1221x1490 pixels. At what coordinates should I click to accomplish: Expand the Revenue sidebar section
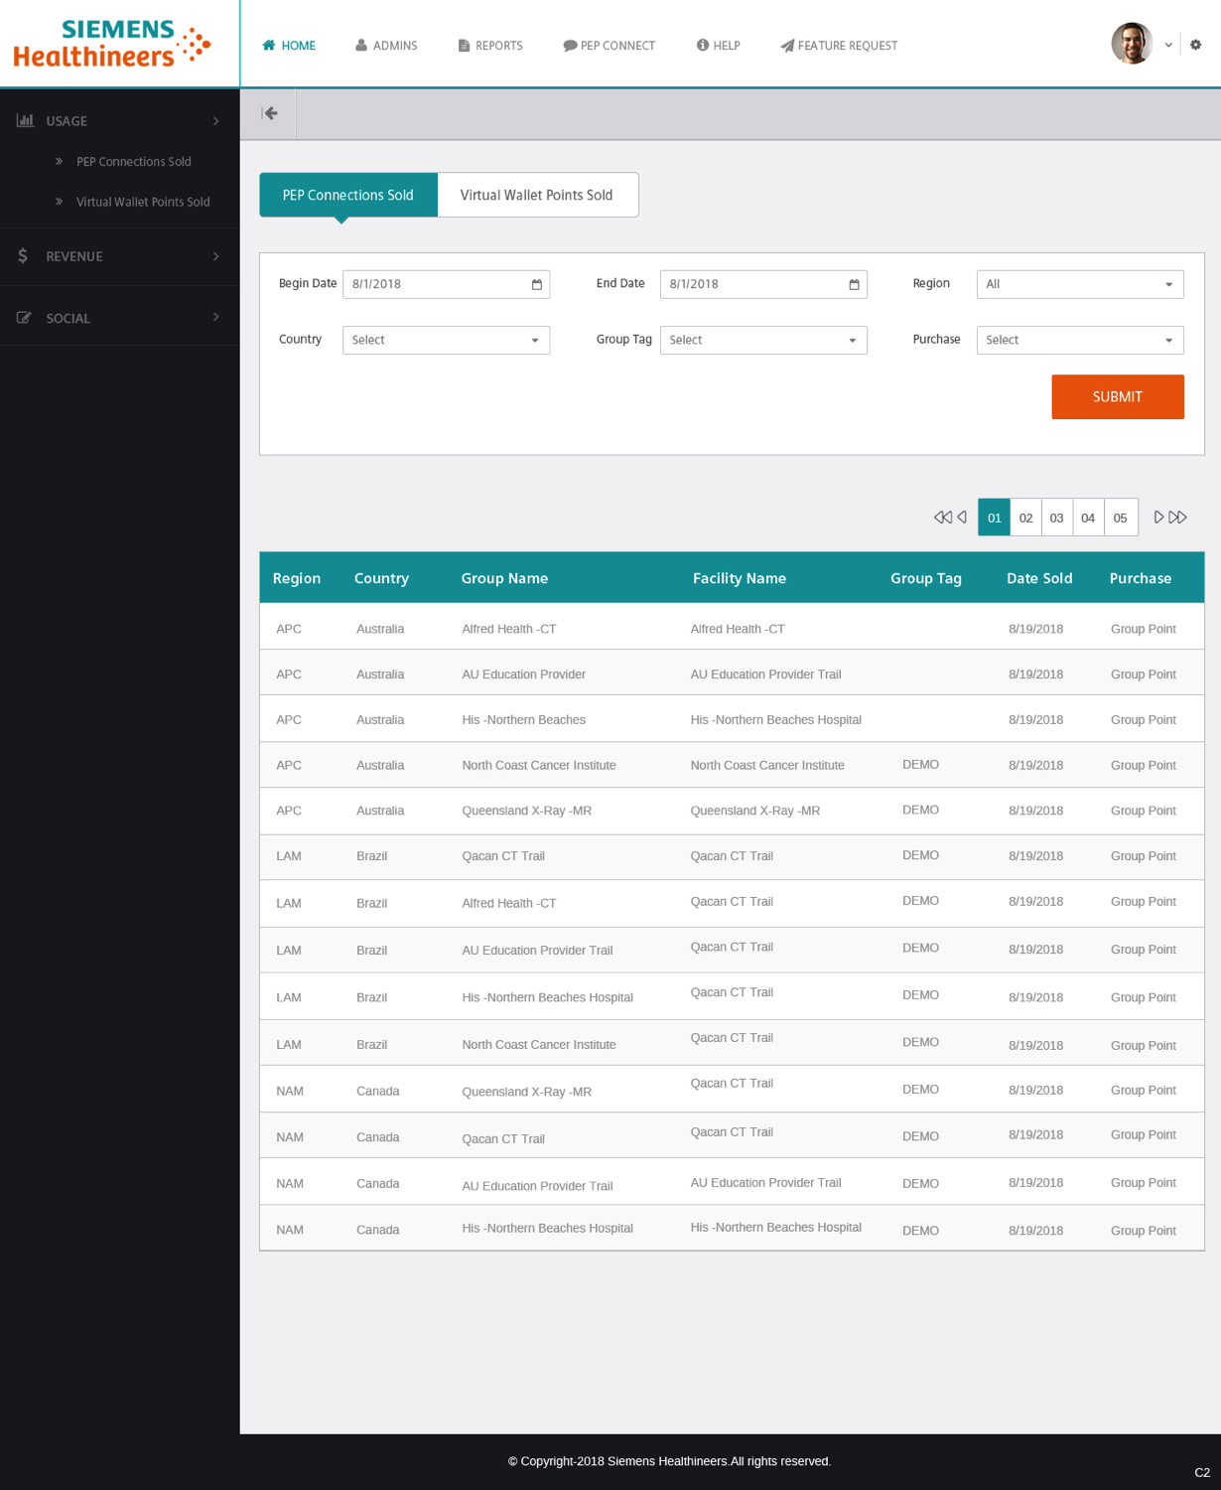pos(119,256)
